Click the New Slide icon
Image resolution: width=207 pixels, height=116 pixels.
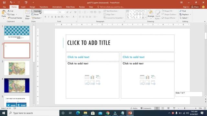coord(27,12)
